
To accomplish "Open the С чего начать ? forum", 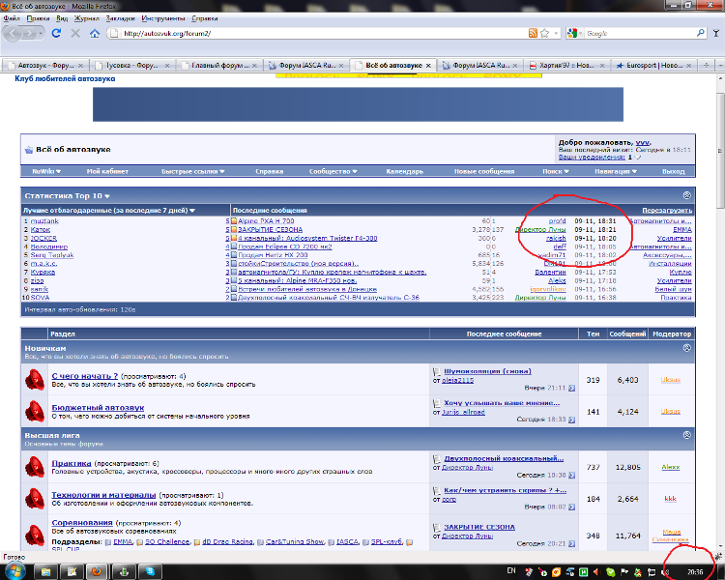I will [84, 375].
